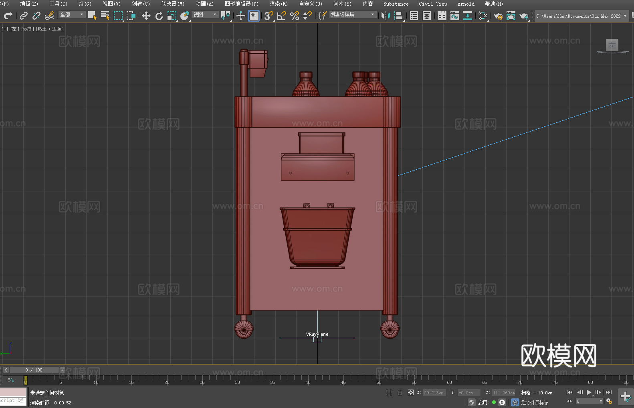
Task: Activate Select and Place tool
Action: (185, 16)
